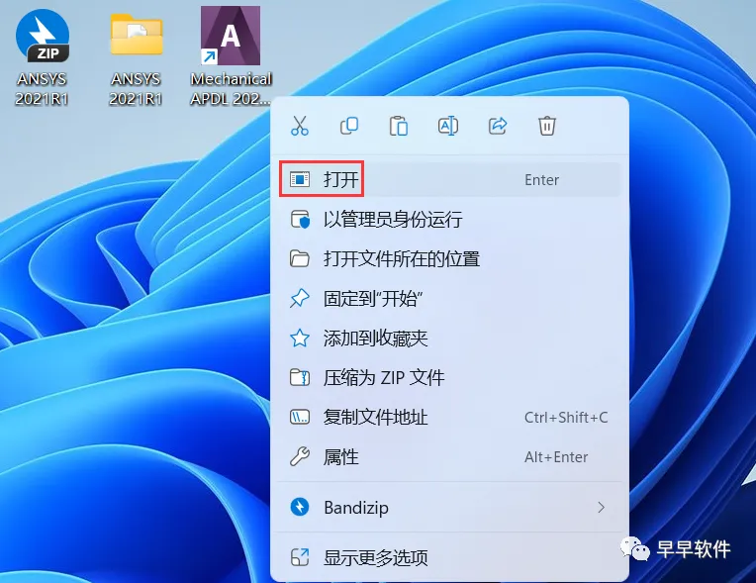
Task: Select 固定到"开始" option
Action: pos(449,299)
